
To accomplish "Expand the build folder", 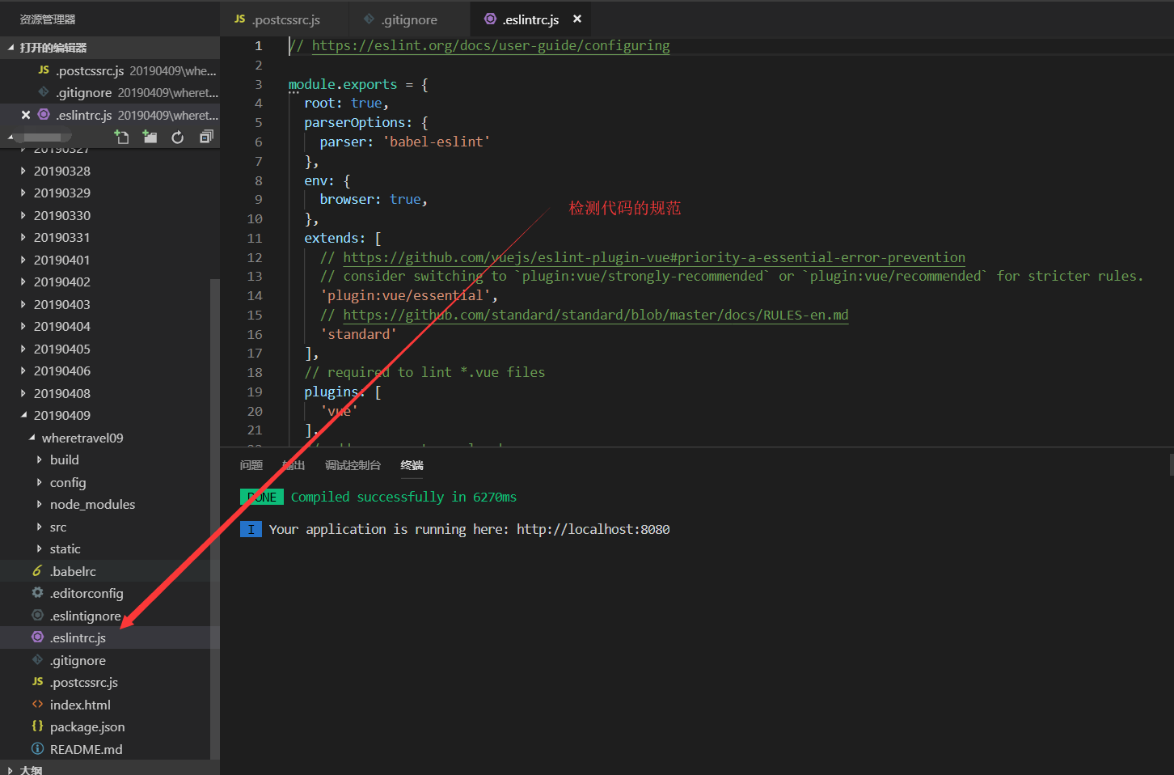I will [110, 459].
